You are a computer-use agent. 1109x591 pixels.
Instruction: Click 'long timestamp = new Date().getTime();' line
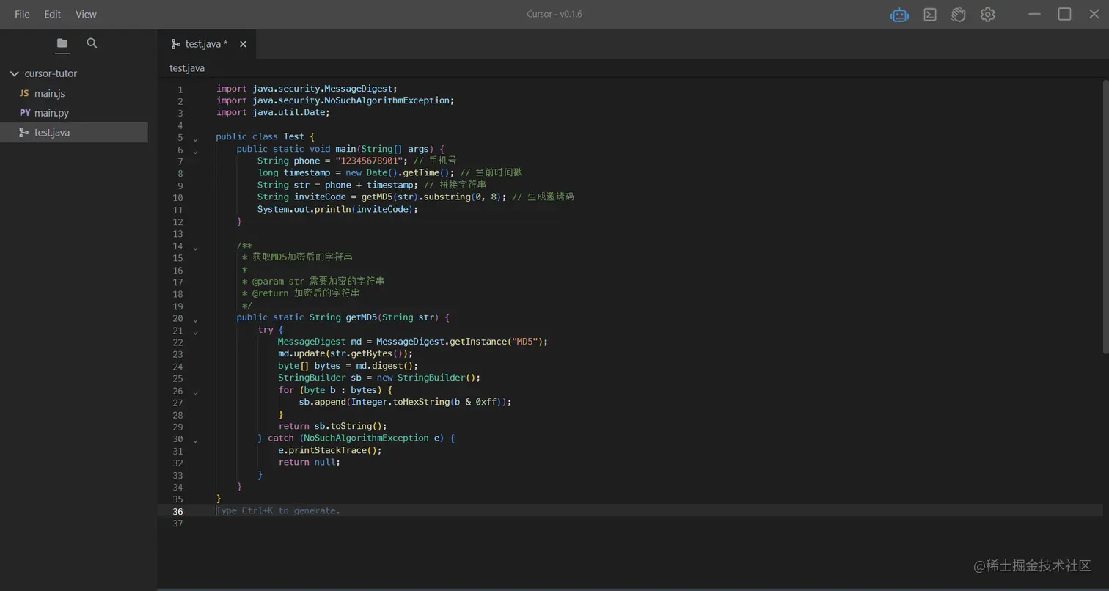click(x=356, y=173)
